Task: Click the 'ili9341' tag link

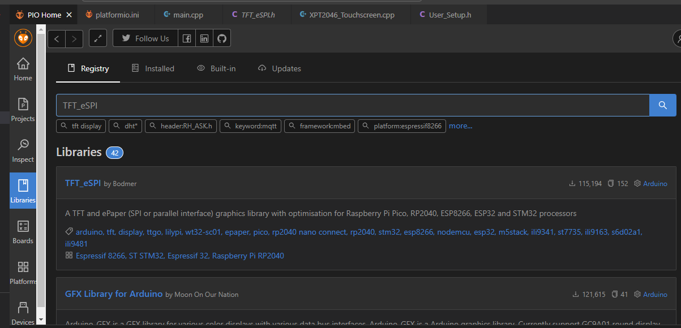Action: click(x=542, y=232)
